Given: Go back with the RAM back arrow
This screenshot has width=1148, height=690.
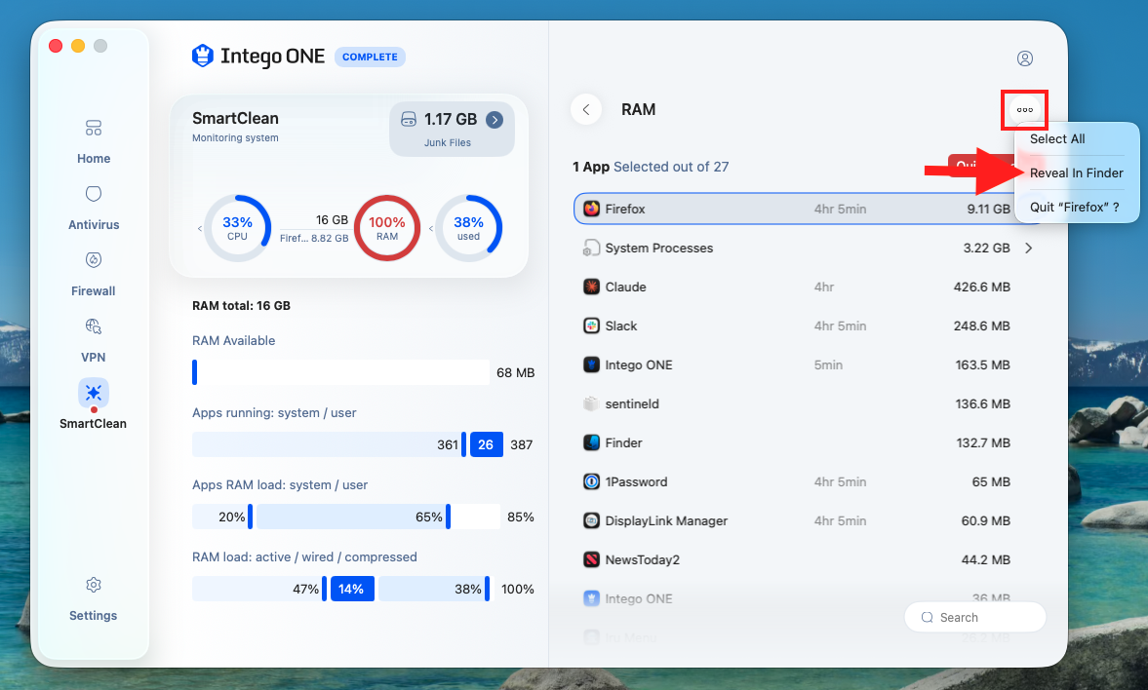Looking at the screenshot, I should (586, 110).
